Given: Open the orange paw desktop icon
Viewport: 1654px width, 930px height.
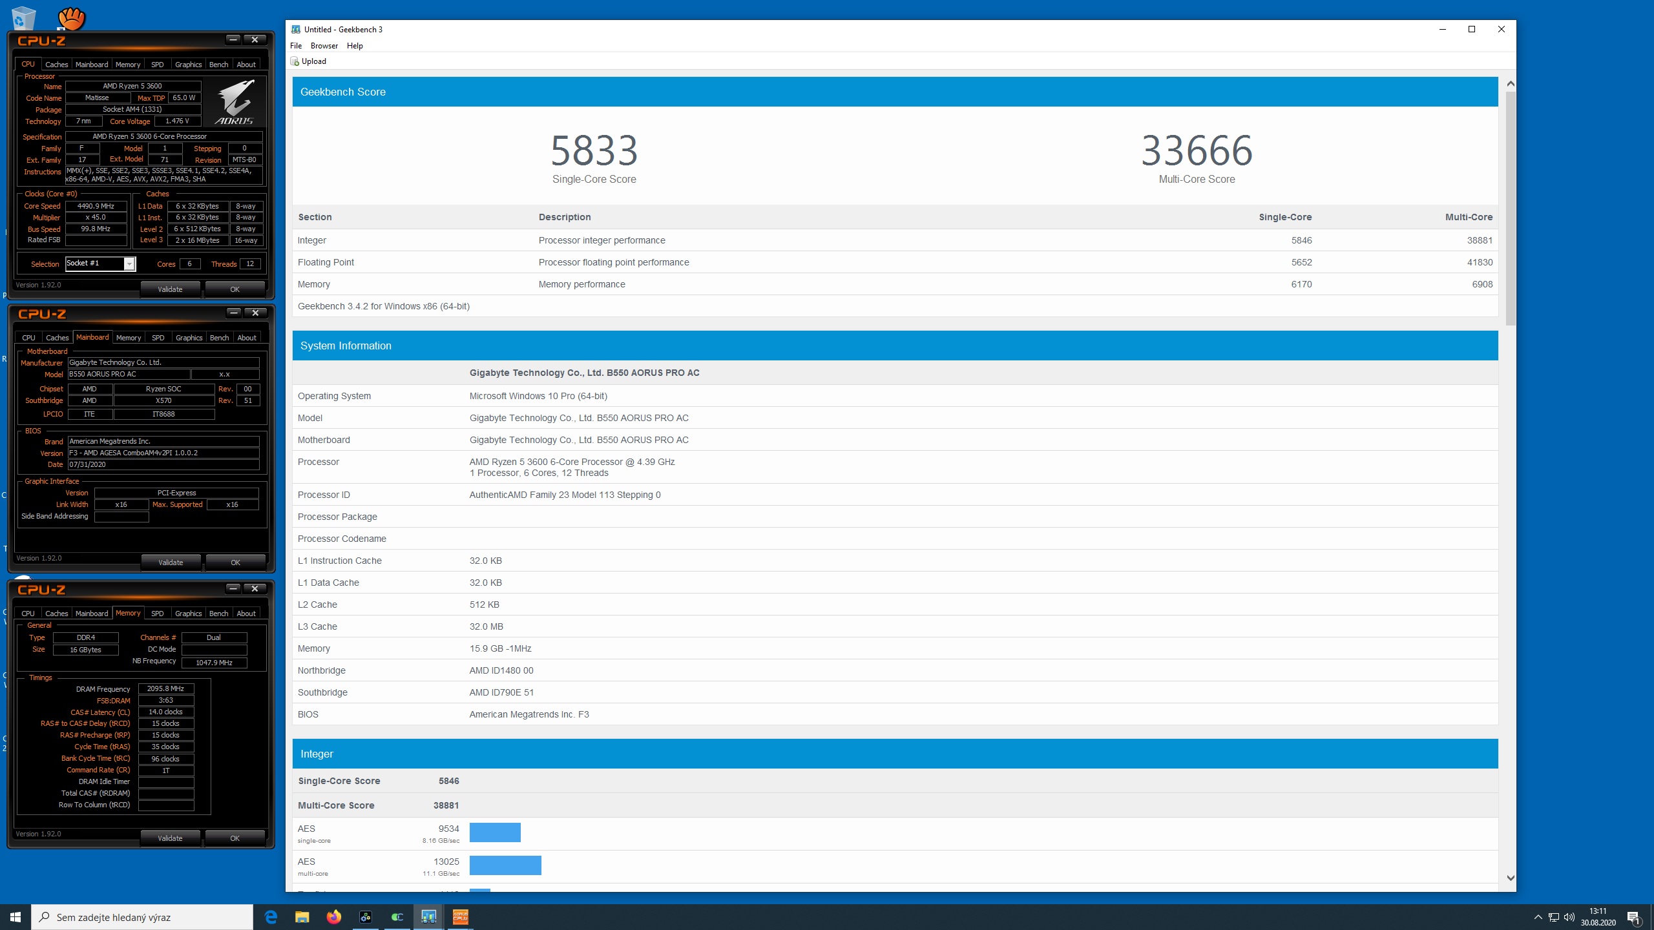Looking at the screenshot, I should (x=71, y=17).
